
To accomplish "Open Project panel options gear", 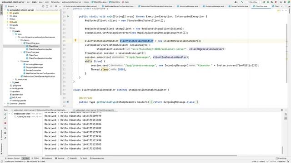I will 56,6.
